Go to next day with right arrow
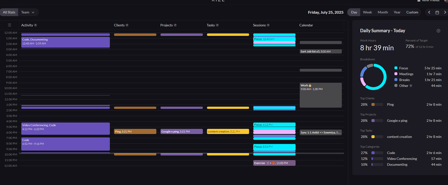The width and height of the screenshot is (448, 185). tap(445, 12)
